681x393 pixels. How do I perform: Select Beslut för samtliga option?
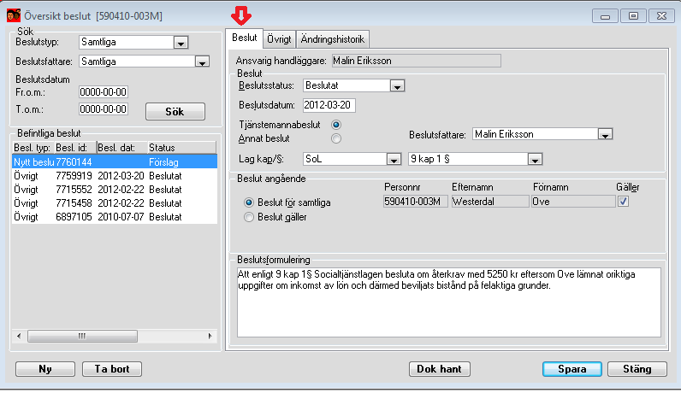click(249, 202)
